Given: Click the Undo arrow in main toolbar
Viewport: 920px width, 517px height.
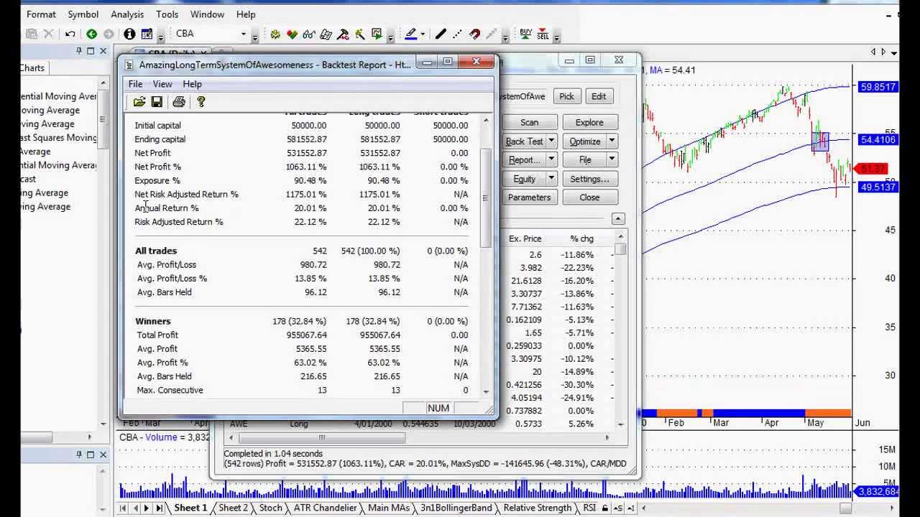Looking at the screenshot, I should (x=70, y=34).
